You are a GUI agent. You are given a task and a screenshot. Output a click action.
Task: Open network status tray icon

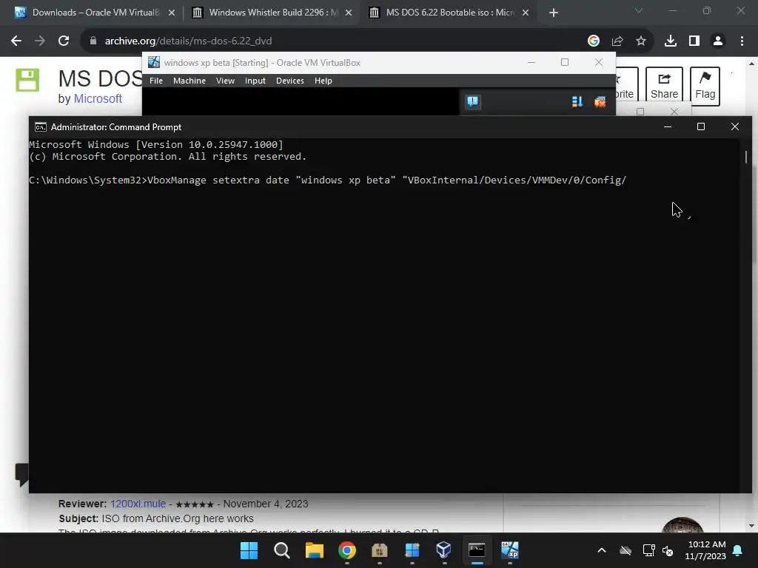point(648,550)
